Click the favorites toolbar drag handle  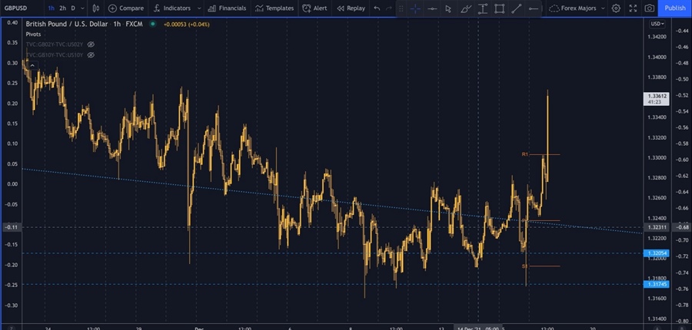click(401, 8)
